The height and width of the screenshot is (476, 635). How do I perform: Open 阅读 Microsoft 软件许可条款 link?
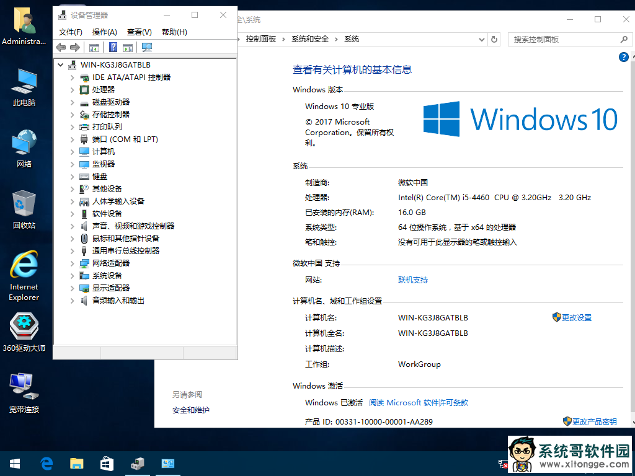click(419, 403)
